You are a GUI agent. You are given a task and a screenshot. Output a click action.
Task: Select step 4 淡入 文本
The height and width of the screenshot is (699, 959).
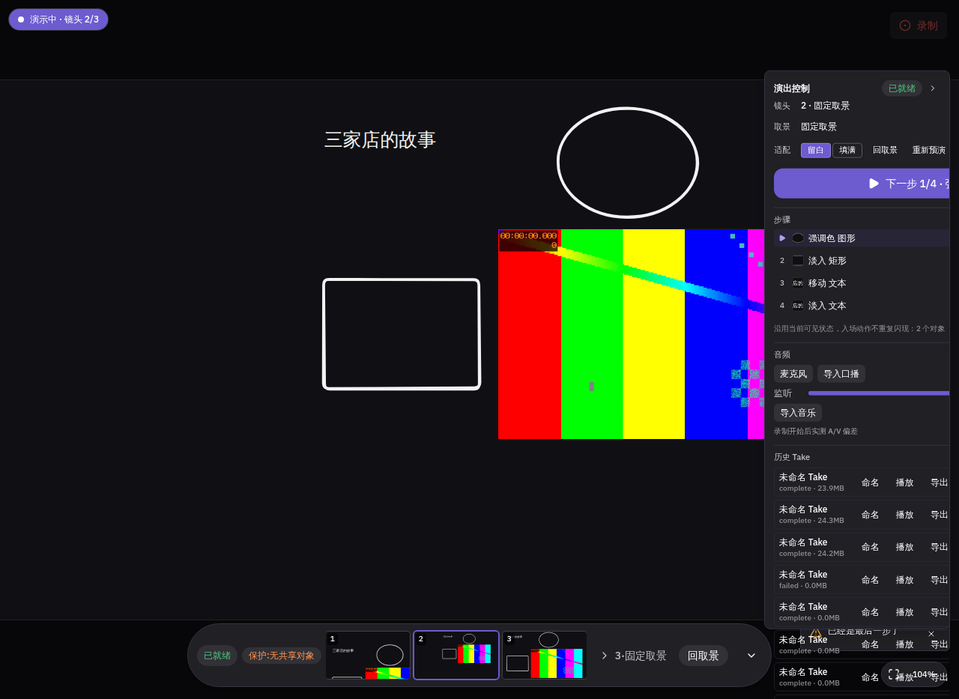[862, 306]
